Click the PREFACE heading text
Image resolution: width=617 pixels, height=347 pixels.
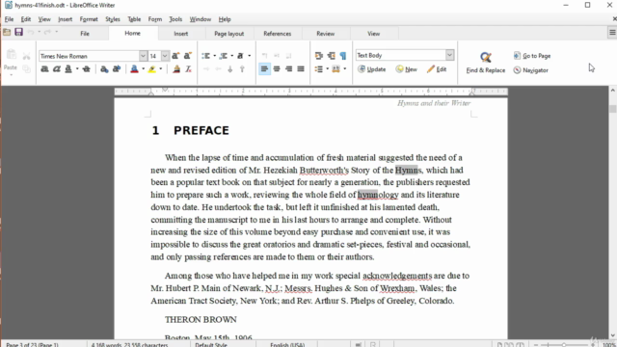pyautogui.click(x=201, y=131)
